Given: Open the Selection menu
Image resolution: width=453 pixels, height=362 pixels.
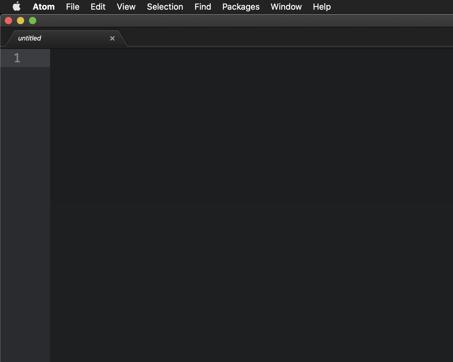Looking at the screenshot, I should (165, 7).
